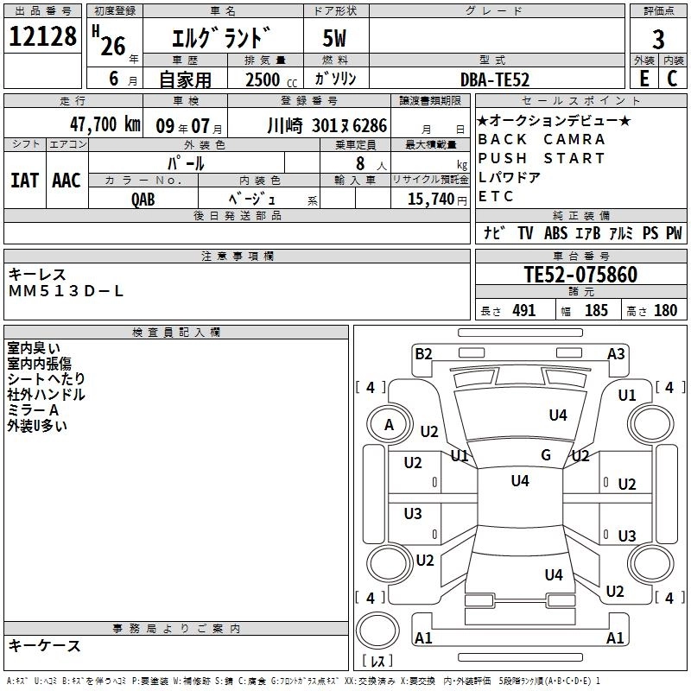The width and height of the screenshot is (691, 691).
Task: Select exterior grade E
Action: [x=644, y=79]
